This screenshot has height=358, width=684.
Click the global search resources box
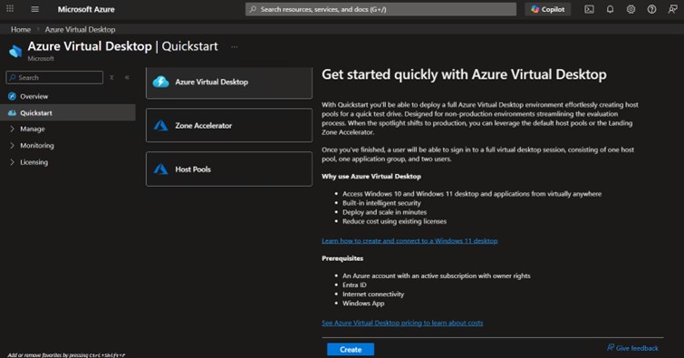click(x=381, y=9)
